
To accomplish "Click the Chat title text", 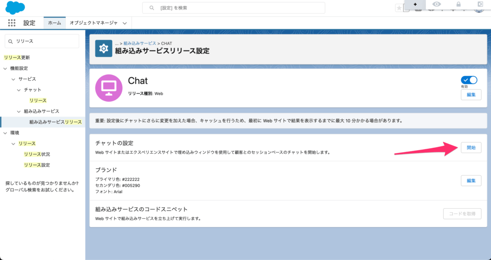I will point(138,81).
